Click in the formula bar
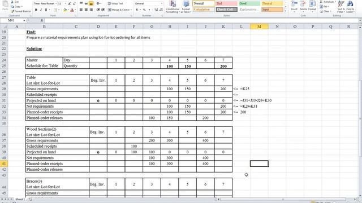The image size is (362, 203). 201,20
